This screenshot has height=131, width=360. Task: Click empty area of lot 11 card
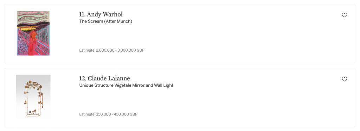tap(230, 37)
